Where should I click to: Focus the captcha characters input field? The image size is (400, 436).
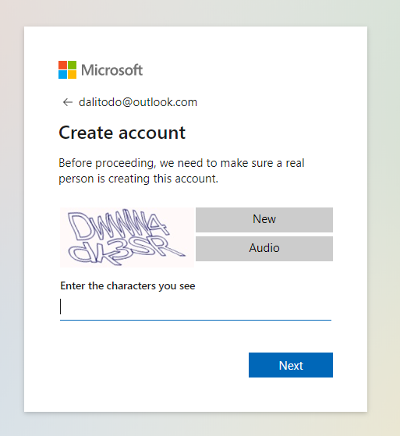pyautogui.click(x=196, y=308)
